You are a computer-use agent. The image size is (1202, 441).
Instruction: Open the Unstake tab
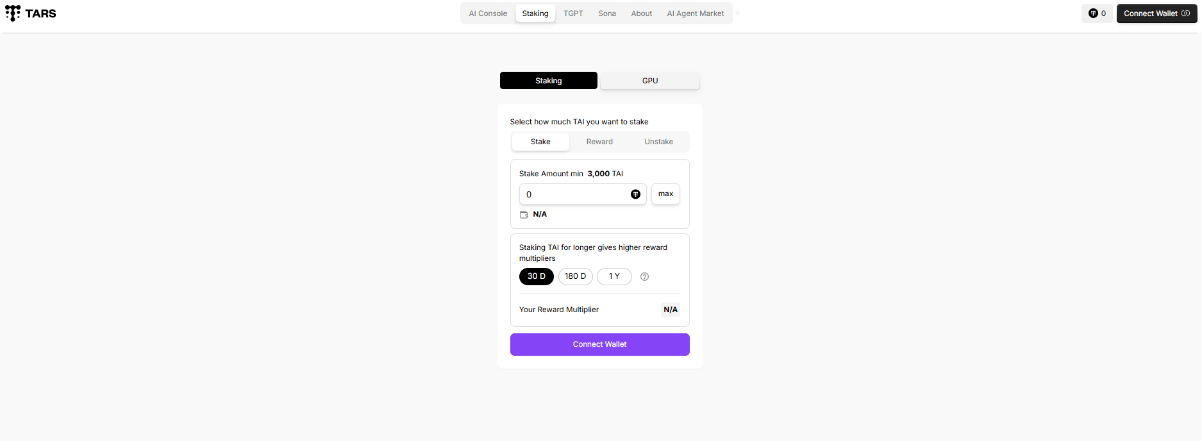658,142
